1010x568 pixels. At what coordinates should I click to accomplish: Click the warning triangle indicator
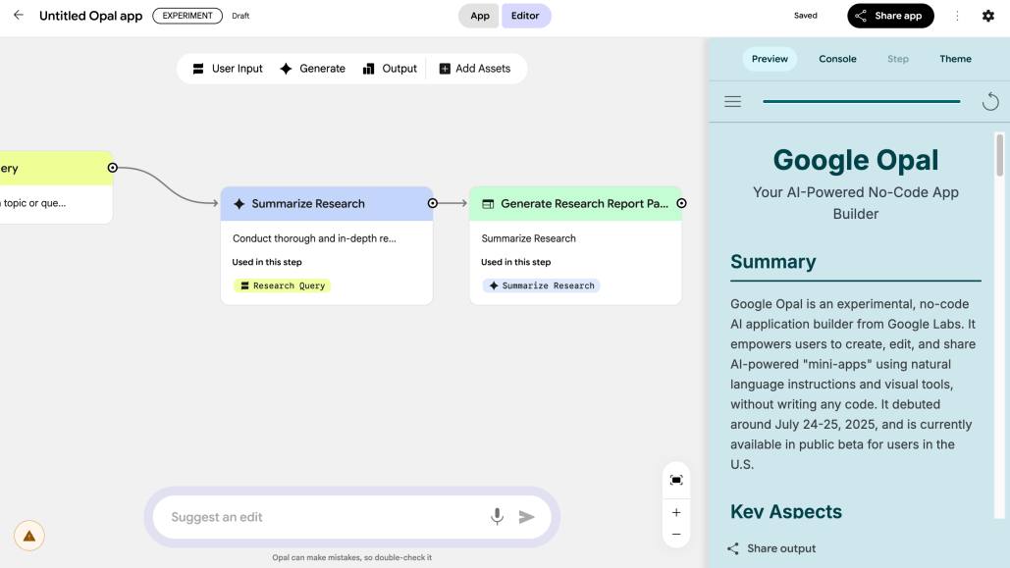(x=27, y=535)
